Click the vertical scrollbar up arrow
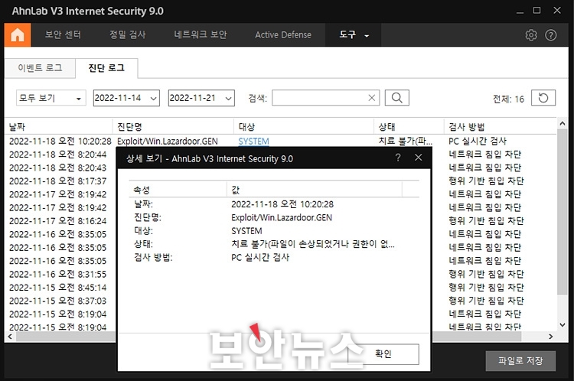Screen dimensions: 574x381 (x=563, y=124)
